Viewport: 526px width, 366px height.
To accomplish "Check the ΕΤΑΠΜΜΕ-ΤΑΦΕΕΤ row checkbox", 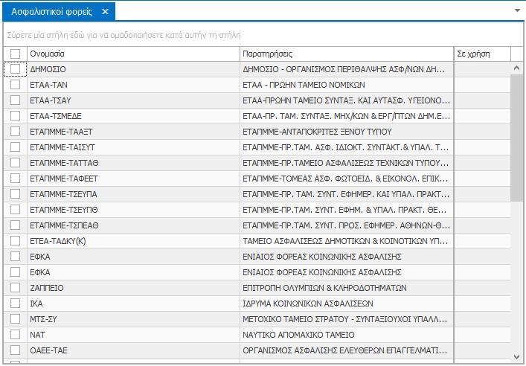I will click(x=15, y=179).
